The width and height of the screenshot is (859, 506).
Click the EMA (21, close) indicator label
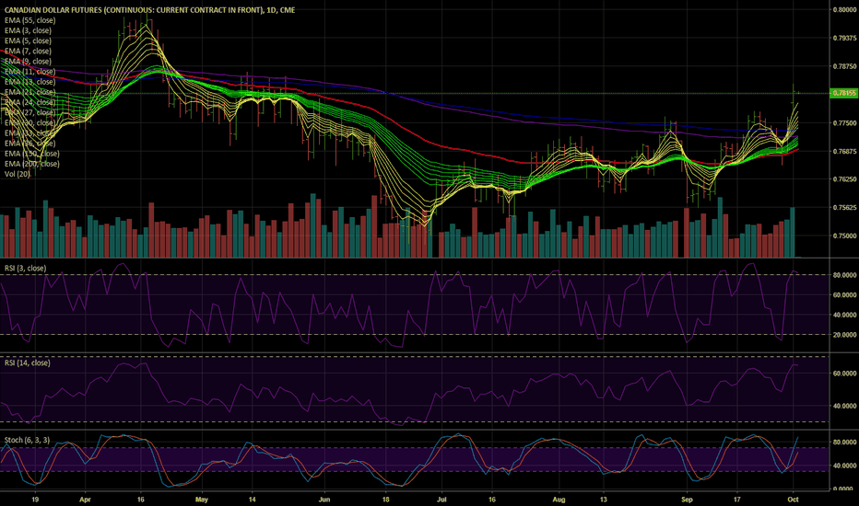click(x=30, y=92)
